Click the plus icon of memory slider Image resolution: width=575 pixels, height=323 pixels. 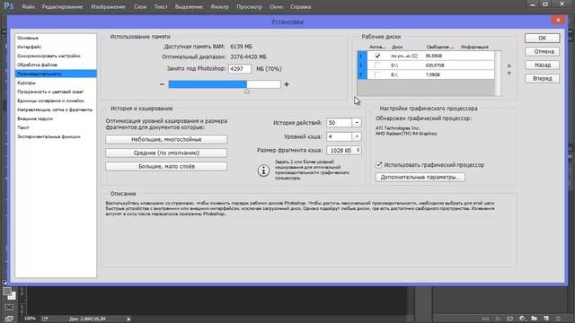[287, 84]
